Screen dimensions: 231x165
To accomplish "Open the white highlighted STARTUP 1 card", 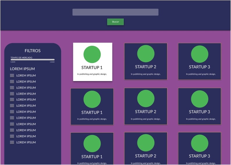I will tap(93, 62).
